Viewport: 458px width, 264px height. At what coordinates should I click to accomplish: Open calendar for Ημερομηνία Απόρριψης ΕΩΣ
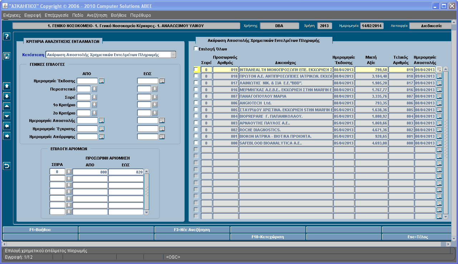coord(162,137)
